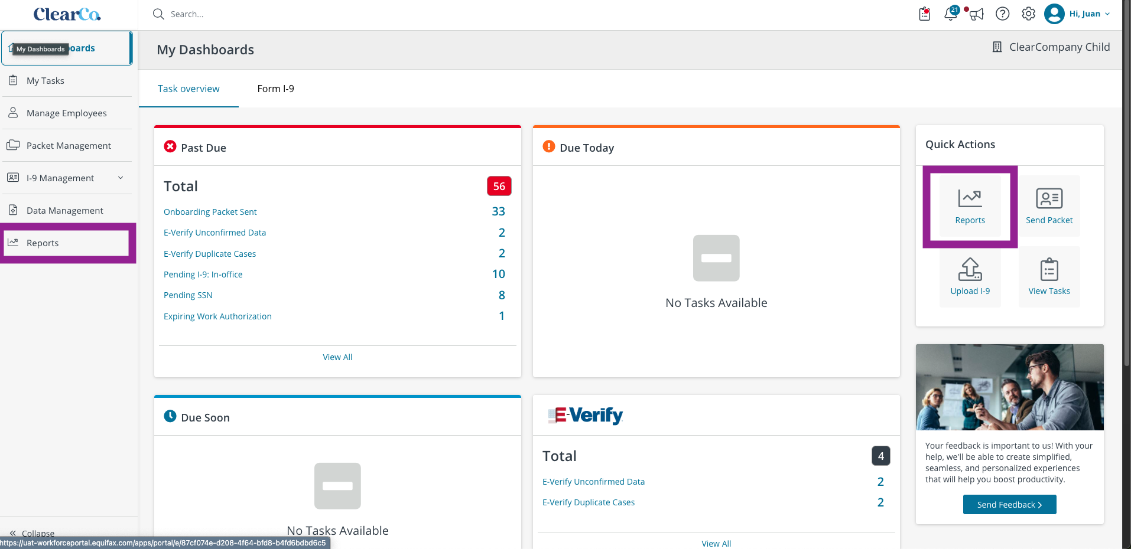Open the Onboarding Packet Sent link
The width and height of the screenshot is (1131, 549).
[x=210, y=212]
